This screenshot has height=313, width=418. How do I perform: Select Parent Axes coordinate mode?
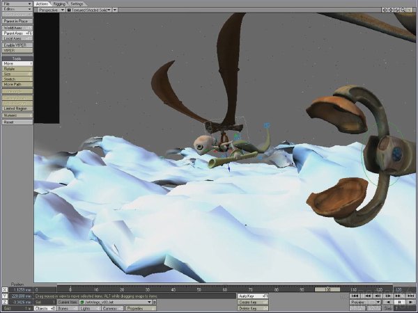(x=17, y=33)
